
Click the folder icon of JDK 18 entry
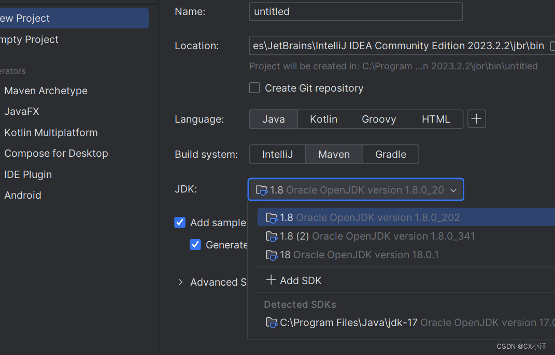click(272, 255)
